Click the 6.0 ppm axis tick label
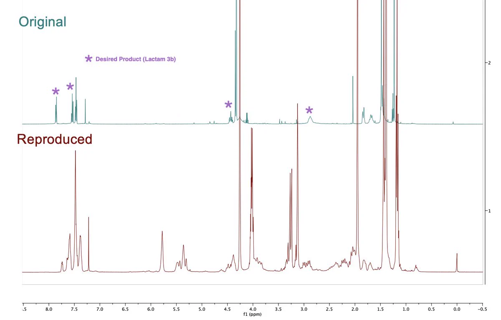Image resolution: width=501 pixels, height=320 pixels. (150, 310)
